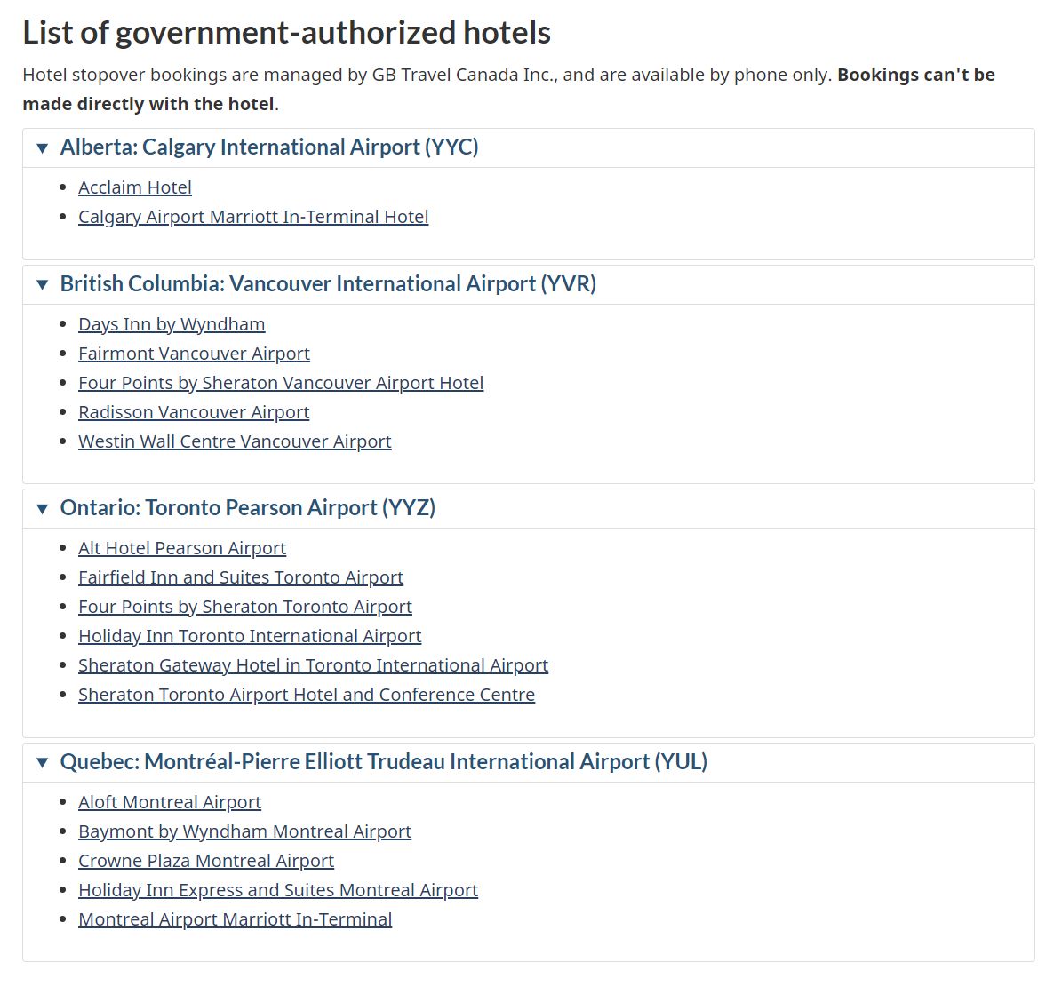Image resolution: width=1062 pixels, height=994 pixels.
Task: Collapse the Ontario Toronto Pearson section
Action: click(247, 508)
